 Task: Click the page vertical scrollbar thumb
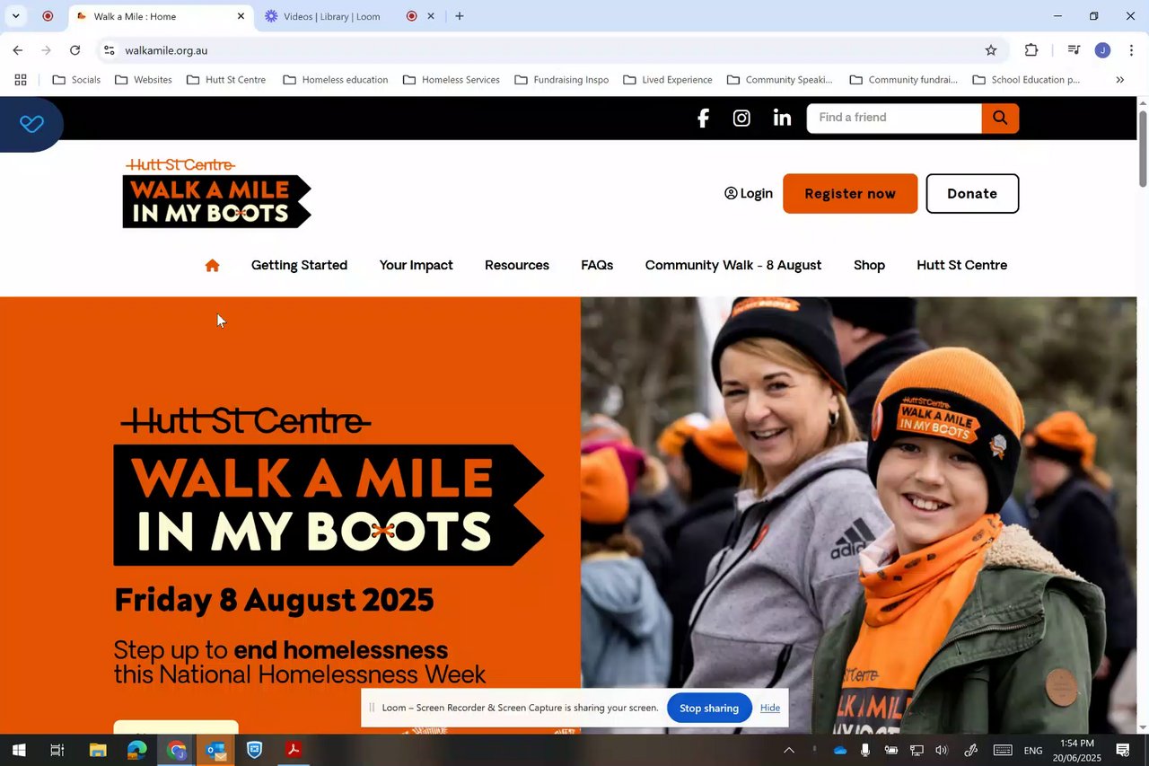point(1143,149)
